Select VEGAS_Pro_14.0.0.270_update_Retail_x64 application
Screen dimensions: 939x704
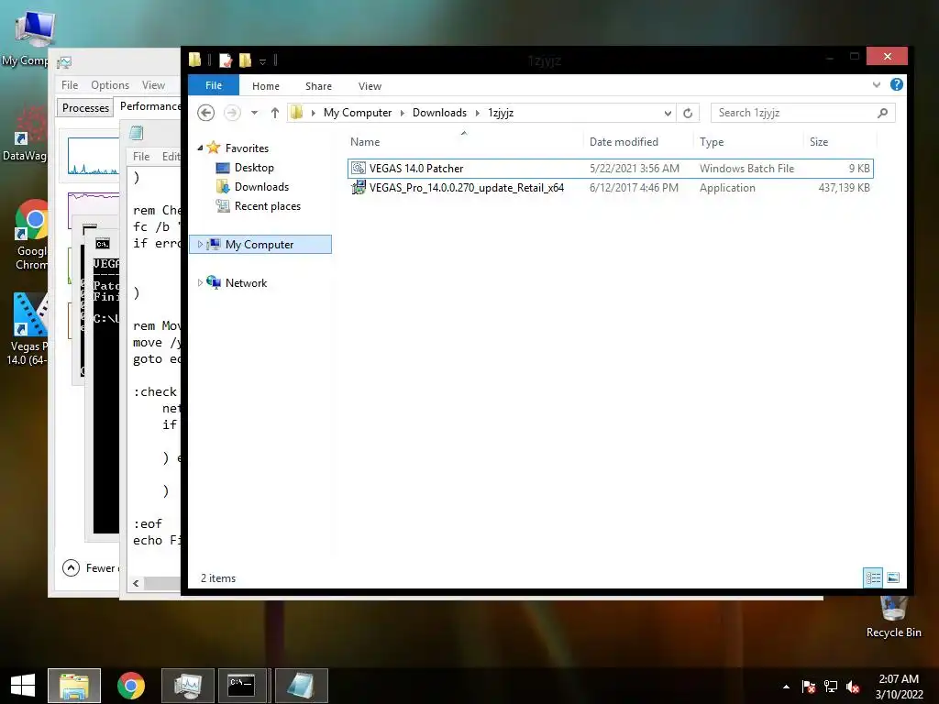point(610,187)
